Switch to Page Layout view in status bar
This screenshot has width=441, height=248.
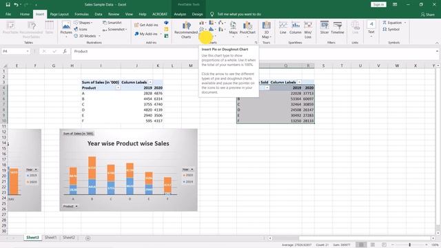(373, 245)
